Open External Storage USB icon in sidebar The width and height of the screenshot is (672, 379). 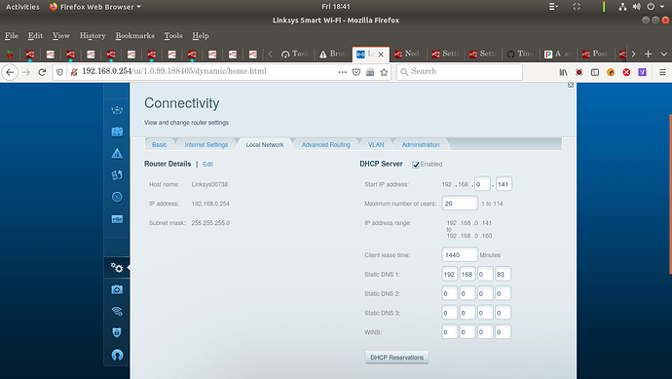click(x=117, y=219)
